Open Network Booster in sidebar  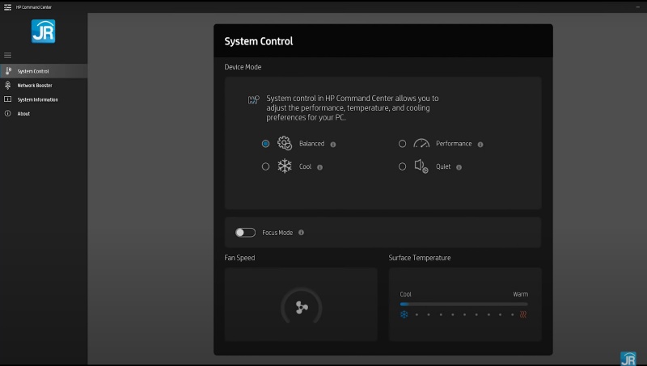pos(34,85)
